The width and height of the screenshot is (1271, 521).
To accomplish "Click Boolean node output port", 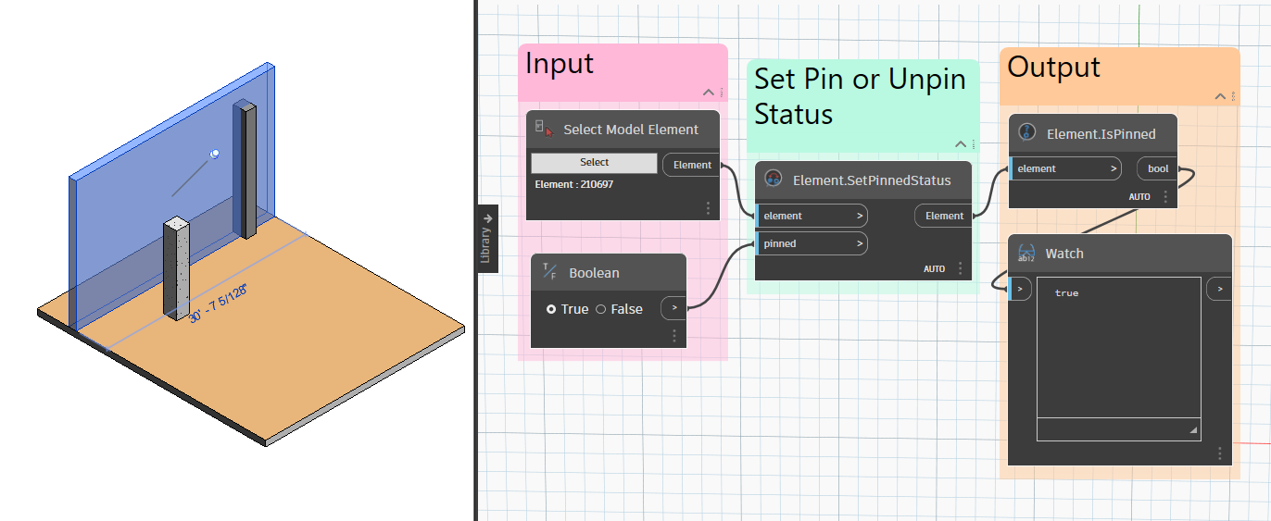I will [673, 308].
